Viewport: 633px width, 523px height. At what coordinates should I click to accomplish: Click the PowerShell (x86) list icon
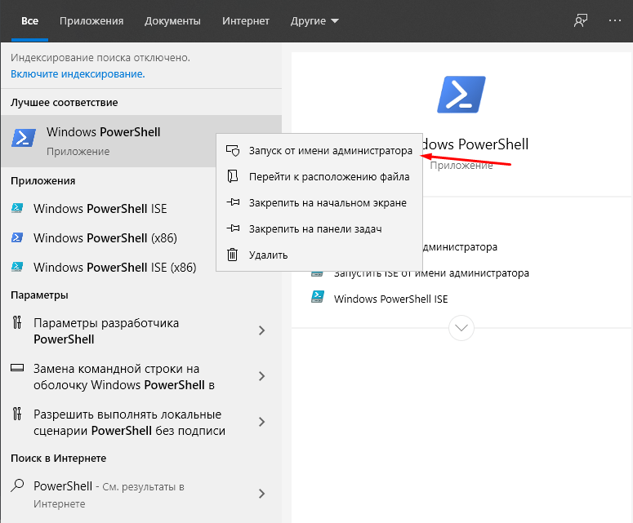pos(17,237)
